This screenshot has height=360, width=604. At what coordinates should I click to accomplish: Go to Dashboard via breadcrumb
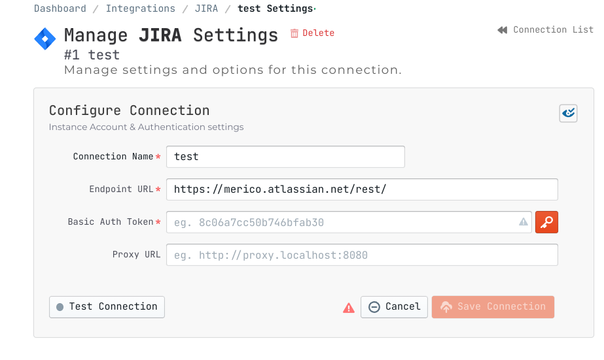coord(60,8)
